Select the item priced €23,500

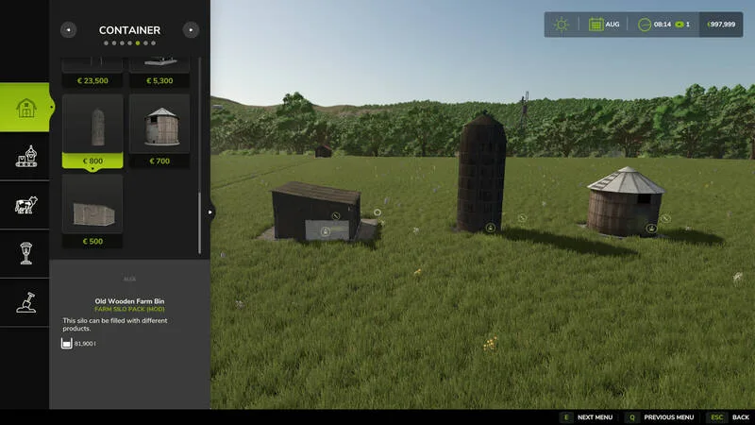point(92,73)
